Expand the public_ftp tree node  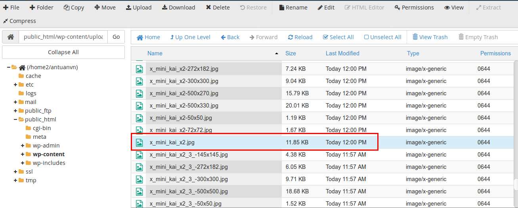coord(15,111)
